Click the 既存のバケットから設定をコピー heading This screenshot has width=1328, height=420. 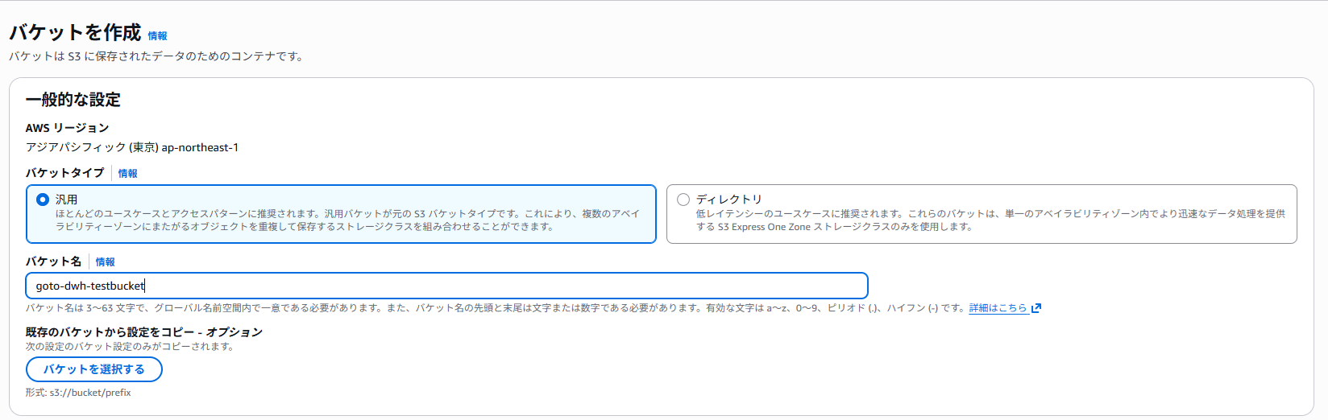143,332
